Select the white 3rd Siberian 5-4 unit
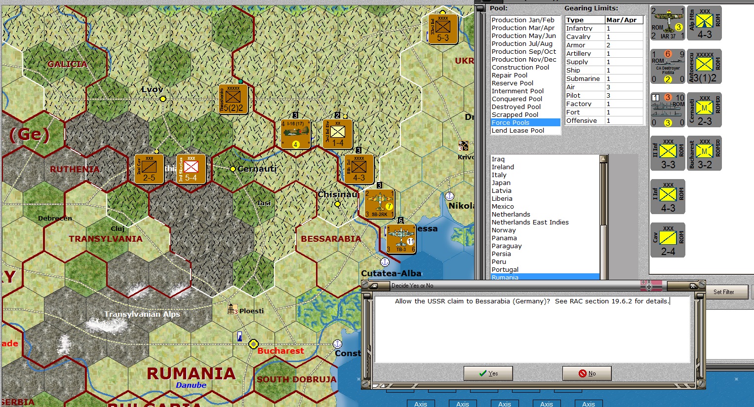This screenshot has height=407, width=754. pyautogui.click(x=191, y=169)
